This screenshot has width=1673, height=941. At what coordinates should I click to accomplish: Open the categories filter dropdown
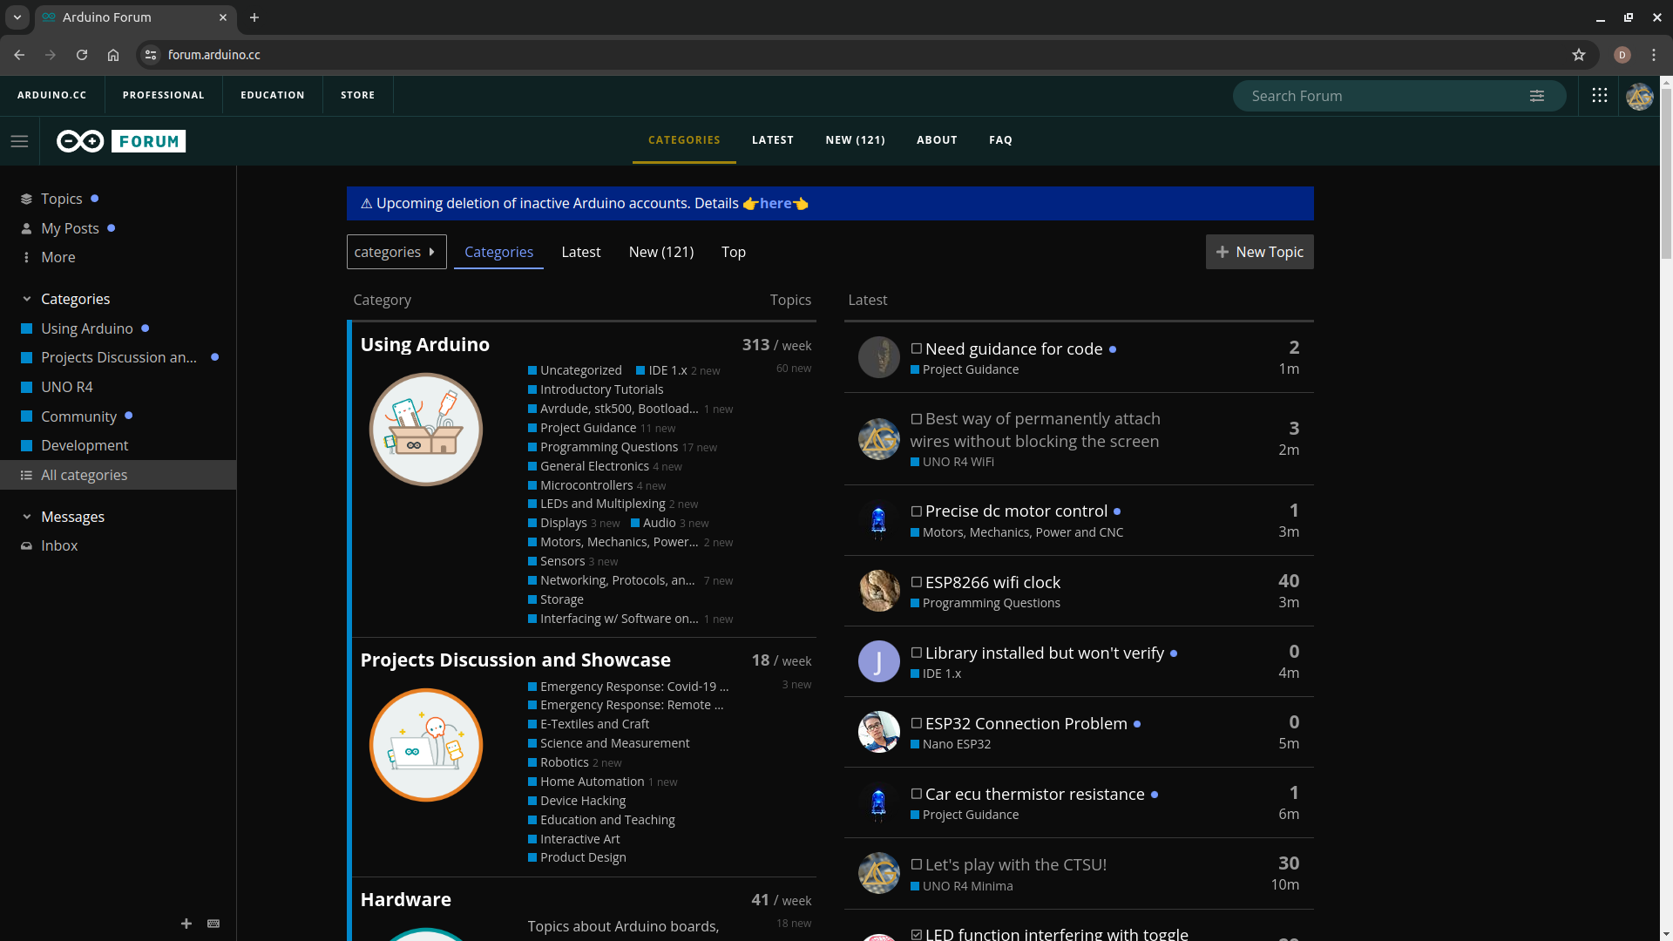[396, 252]
